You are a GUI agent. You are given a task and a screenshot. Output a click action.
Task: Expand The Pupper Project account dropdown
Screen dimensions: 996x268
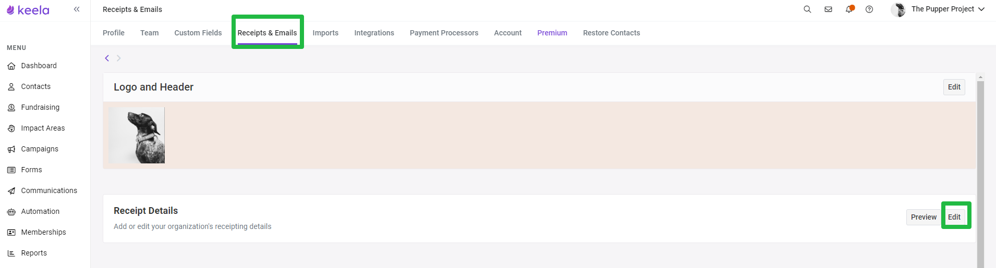(x=938, y=9)
